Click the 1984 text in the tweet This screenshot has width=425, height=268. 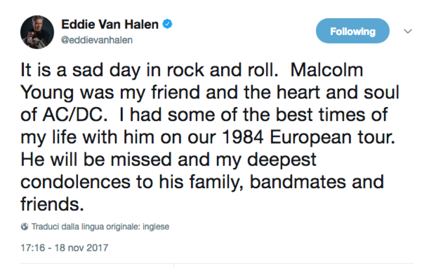(243, 137)
